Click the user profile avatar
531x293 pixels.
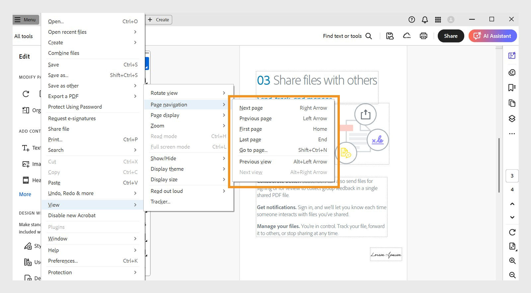[451, 20]
